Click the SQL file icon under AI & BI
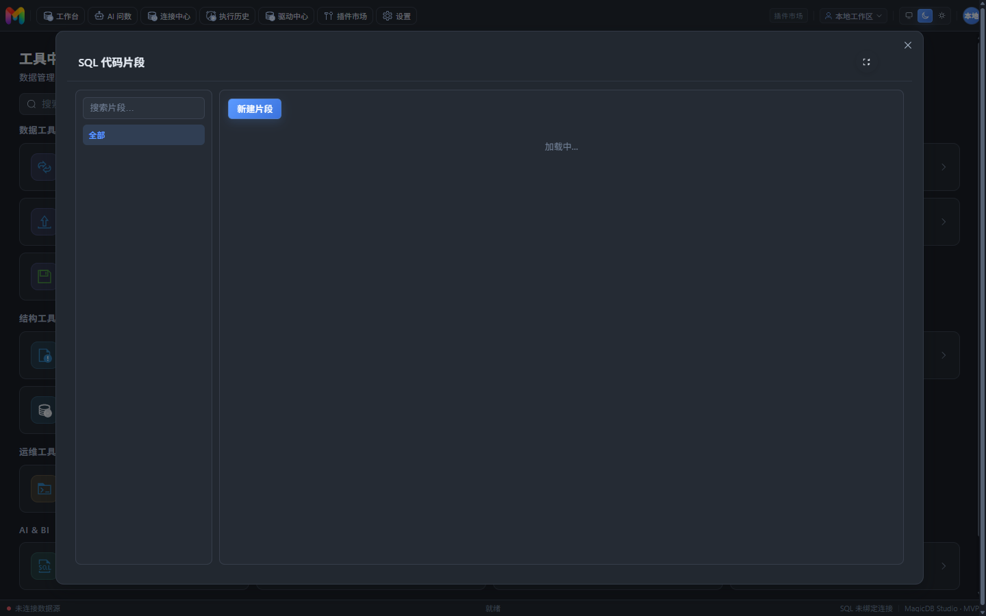The height and width of the screenshot is (616, 986). pos(45,566)
